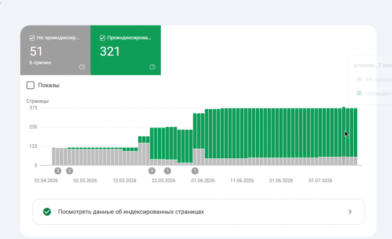This screenshot has width=392, height=239.
Task: Uncheck the Проиндексирова... checkbox
Action: click(102, 38)
